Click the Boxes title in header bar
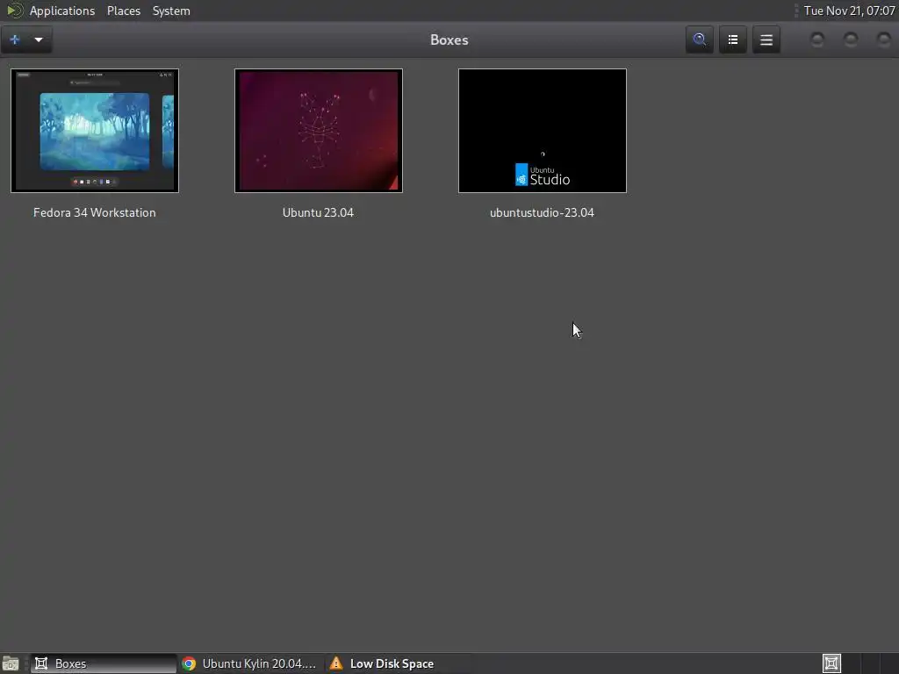The height and width of the screenshot is (674, 899). pyautogui.click(x=449, y=39)
